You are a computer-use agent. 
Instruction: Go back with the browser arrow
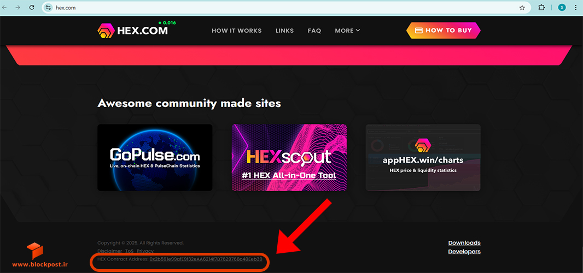point(4,8)
